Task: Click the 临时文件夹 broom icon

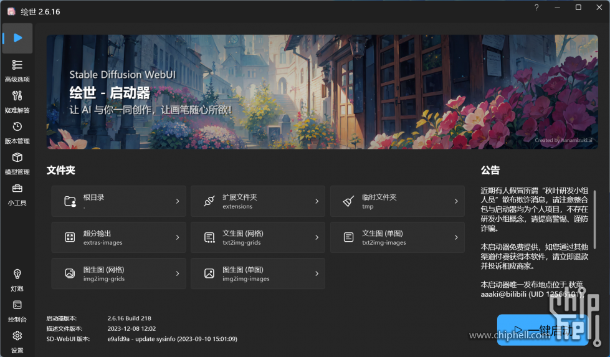Action: (348, 201)
